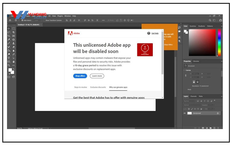233x146 pixels.
Task: Open the Window menu
Action: (68, 16)
